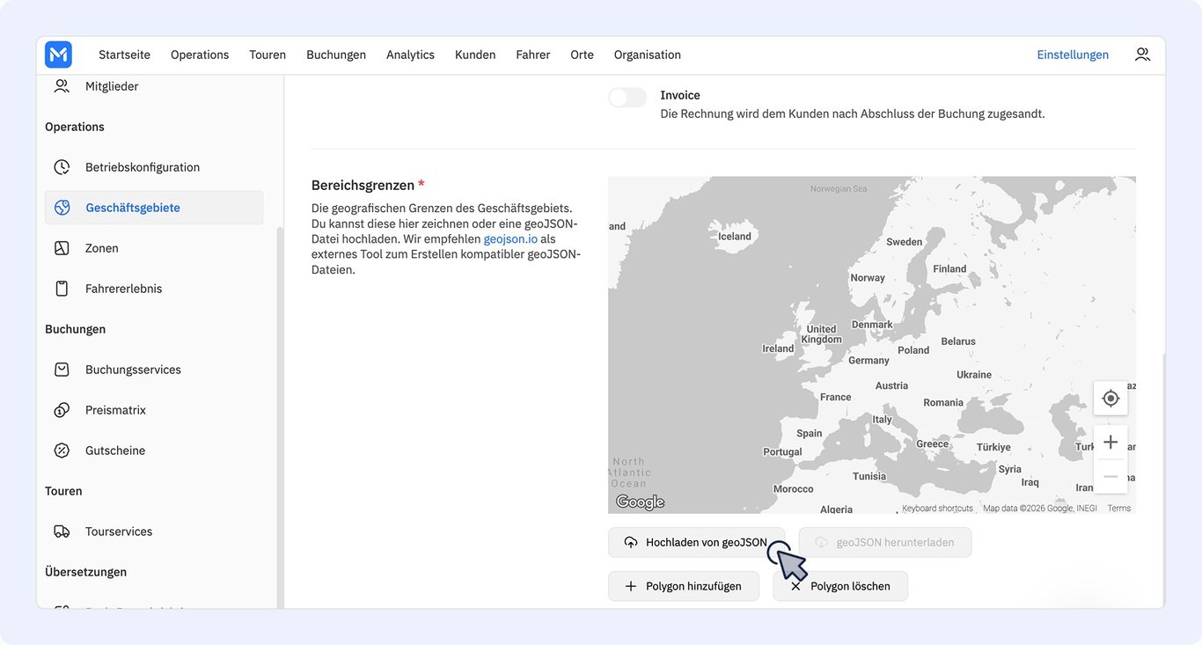Click the Buchungsservices box icon
The height and width of the screenshot is (645, 1202).
click(62, 370)
